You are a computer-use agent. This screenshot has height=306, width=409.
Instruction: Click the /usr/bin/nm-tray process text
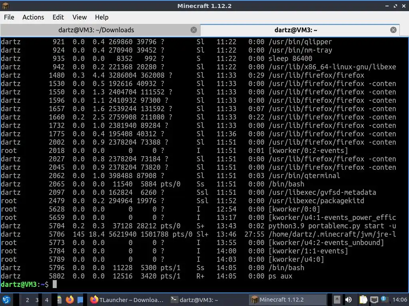(300, 50)
